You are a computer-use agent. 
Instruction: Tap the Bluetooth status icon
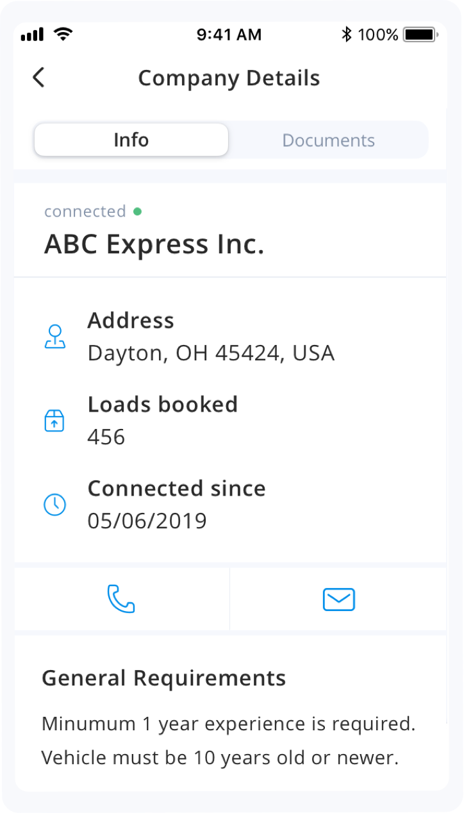tap(347, 35)
